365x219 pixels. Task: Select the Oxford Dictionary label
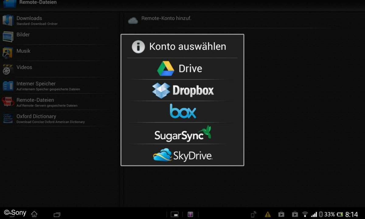(36, 116)
